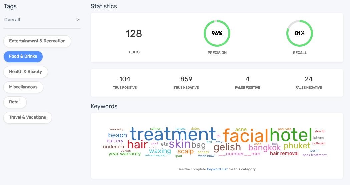Image resolution: width=350 pixels, height=185 pixels.
Task: Select the 'gelish' keyword
Action: tap(227, 147)
